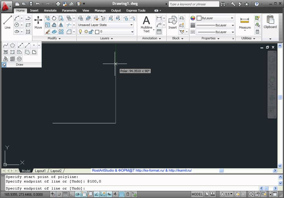This screenshot has height=198, width=284.
Task: Toggle Snap Mode in status bar
Action: (x=59, y=194)
